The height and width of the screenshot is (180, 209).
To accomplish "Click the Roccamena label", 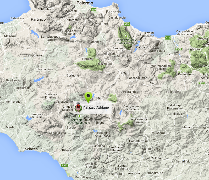I will pos(45,69).
